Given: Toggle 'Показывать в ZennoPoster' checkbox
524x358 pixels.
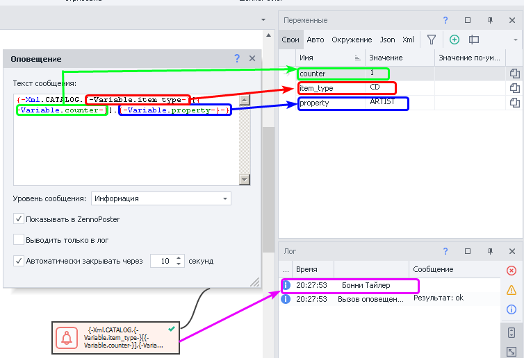Looking at the screenshot, I should 19,219.
